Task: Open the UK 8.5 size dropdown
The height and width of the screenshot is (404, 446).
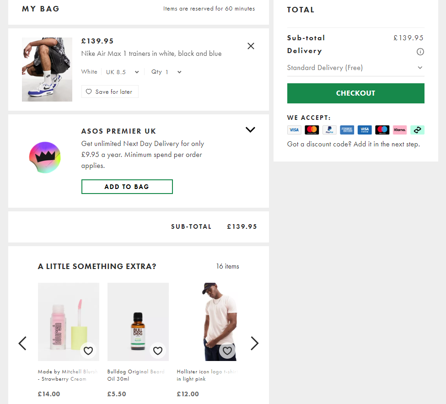Action: pyautogui.click(x=122, y=72)
